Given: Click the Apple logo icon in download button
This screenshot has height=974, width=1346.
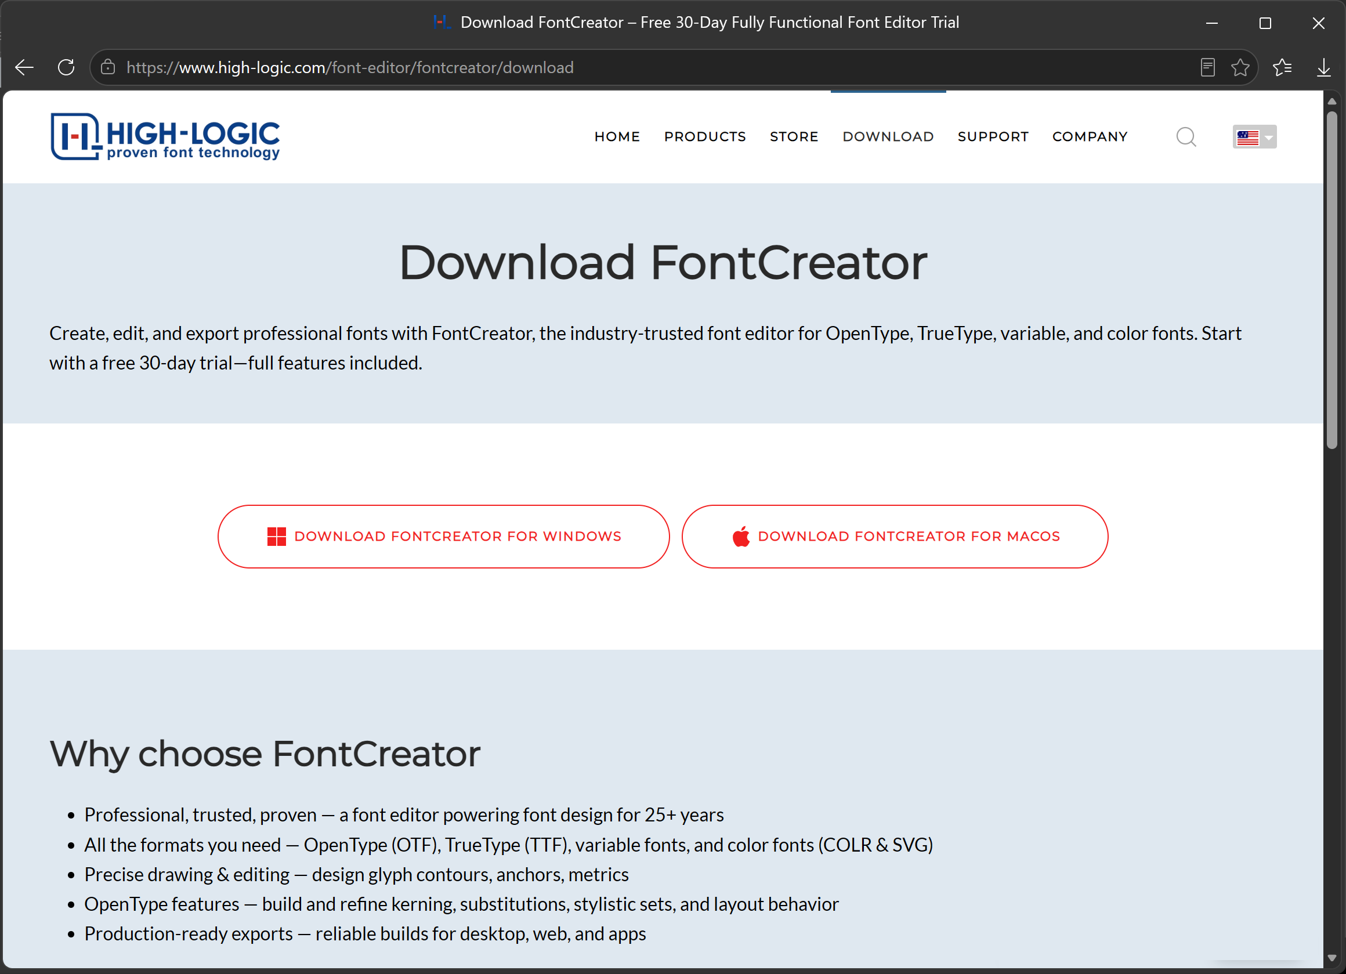Looking at the screenshot, I should tap(741, 537).
